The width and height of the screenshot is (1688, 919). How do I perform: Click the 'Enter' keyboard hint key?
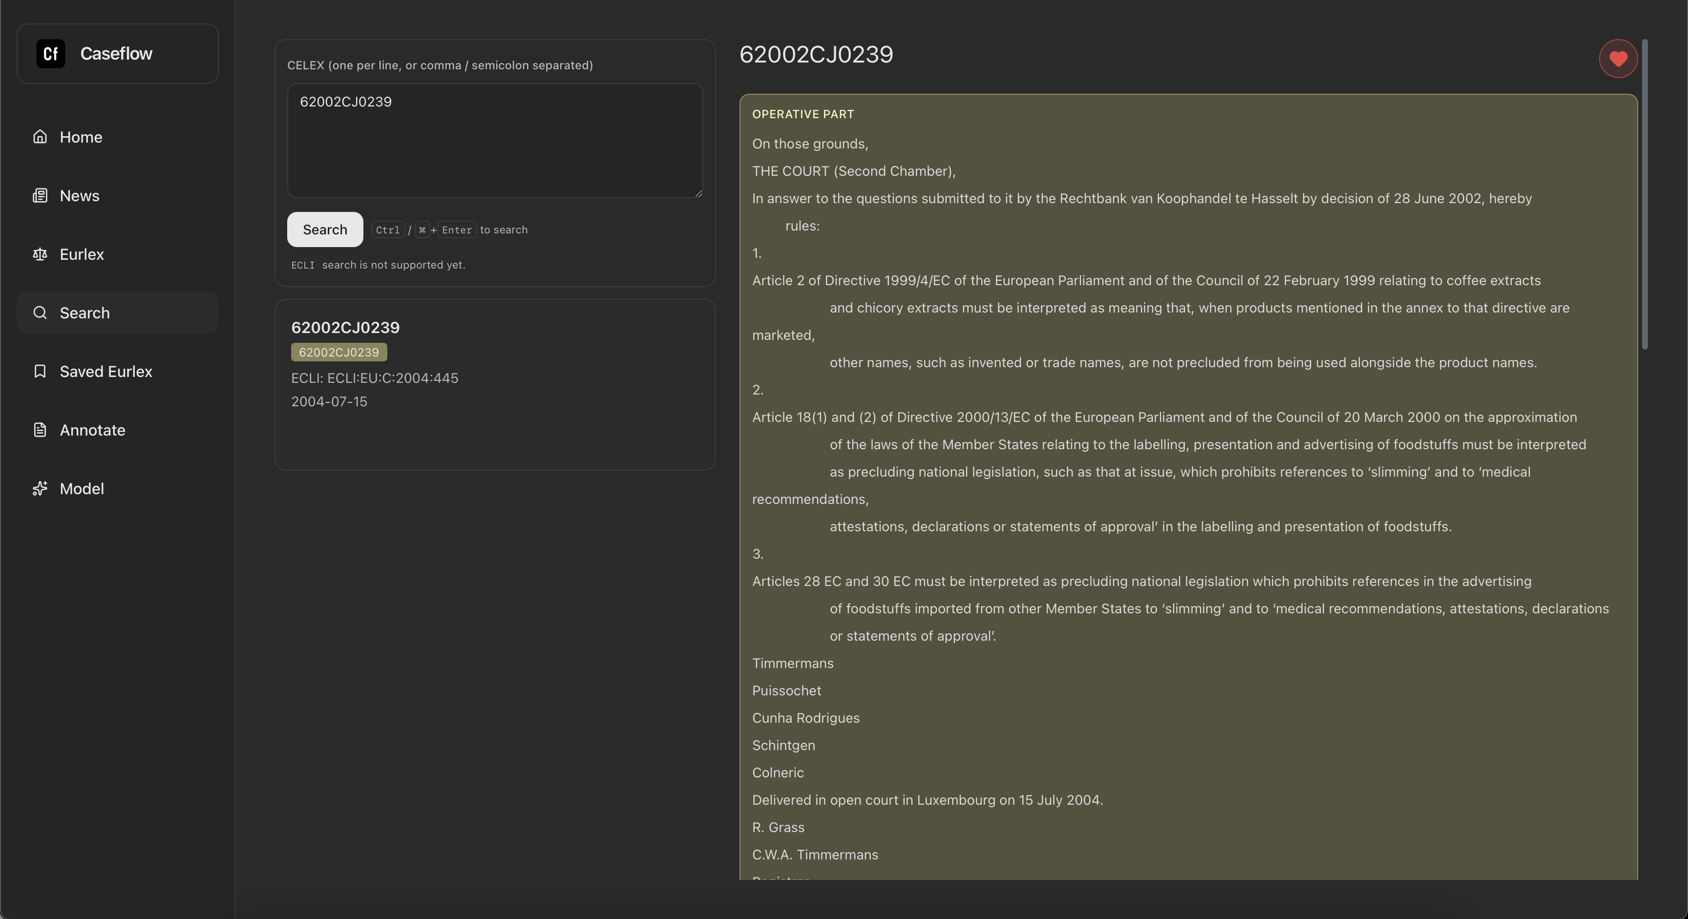click(457, 230)
